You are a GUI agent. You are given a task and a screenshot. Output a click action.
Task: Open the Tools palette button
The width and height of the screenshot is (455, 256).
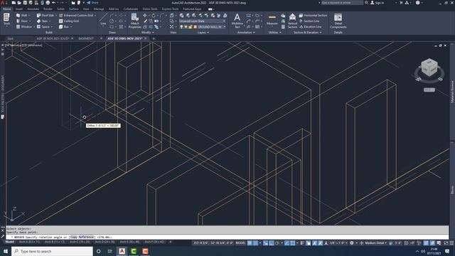point(6,19)
